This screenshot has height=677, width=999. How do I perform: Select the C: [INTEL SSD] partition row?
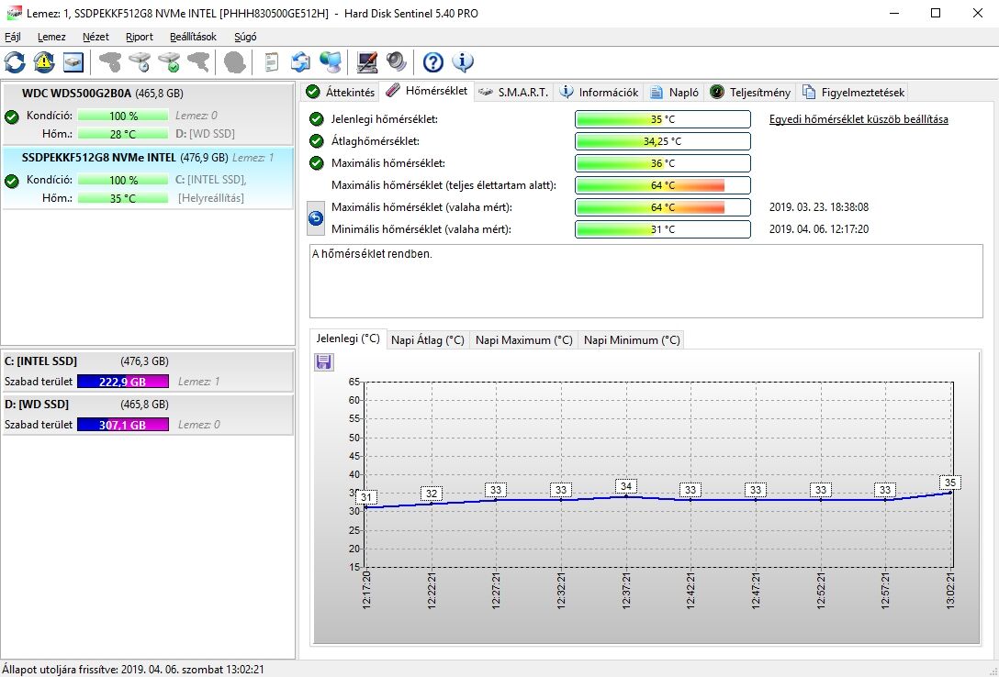147,372
